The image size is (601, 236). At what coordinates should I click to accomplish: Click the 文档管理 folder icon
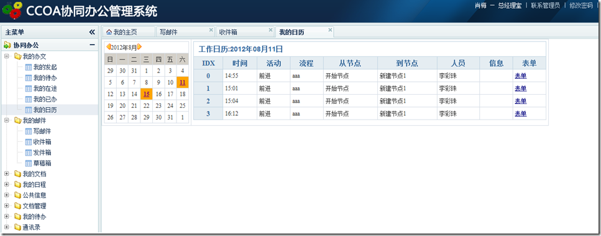(17, 206)
